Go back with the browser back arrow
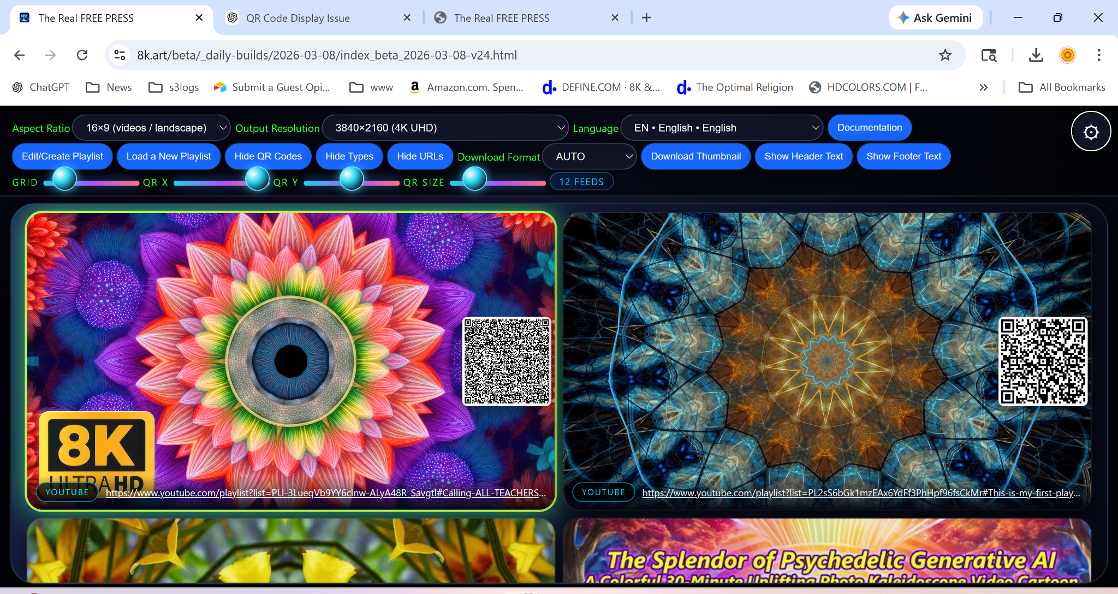Image resolution: width=1118 pixels, height=594 pixels. pos(20,55)
